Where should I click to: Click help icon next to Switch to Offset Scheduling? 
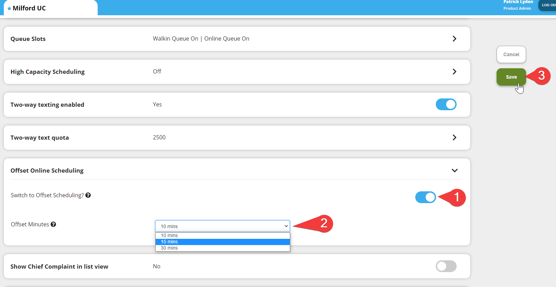coord(88,195)
